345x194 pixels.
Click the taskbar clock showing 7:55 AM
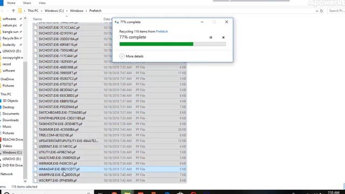click(333, 192)
